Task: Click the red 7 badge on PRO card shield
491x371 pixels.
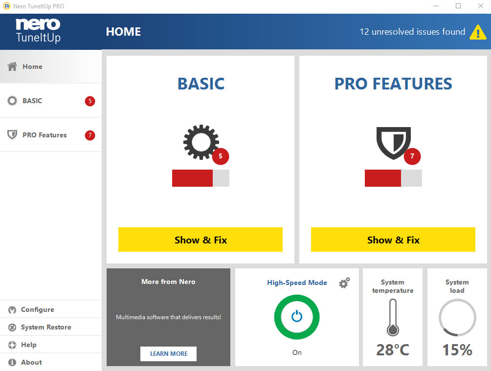Action: tap(412, 156)
